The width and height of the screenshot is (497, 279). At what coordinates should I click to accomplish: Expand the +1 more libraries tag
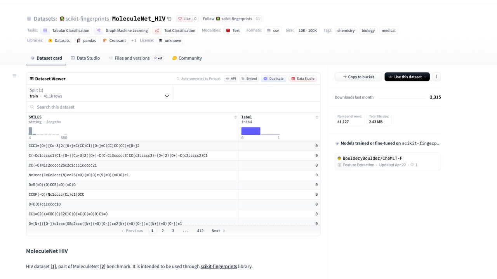134,40
